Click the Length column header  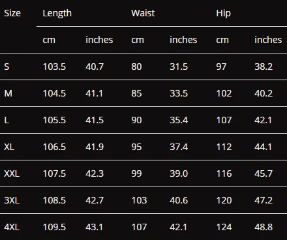pos(57,13)
